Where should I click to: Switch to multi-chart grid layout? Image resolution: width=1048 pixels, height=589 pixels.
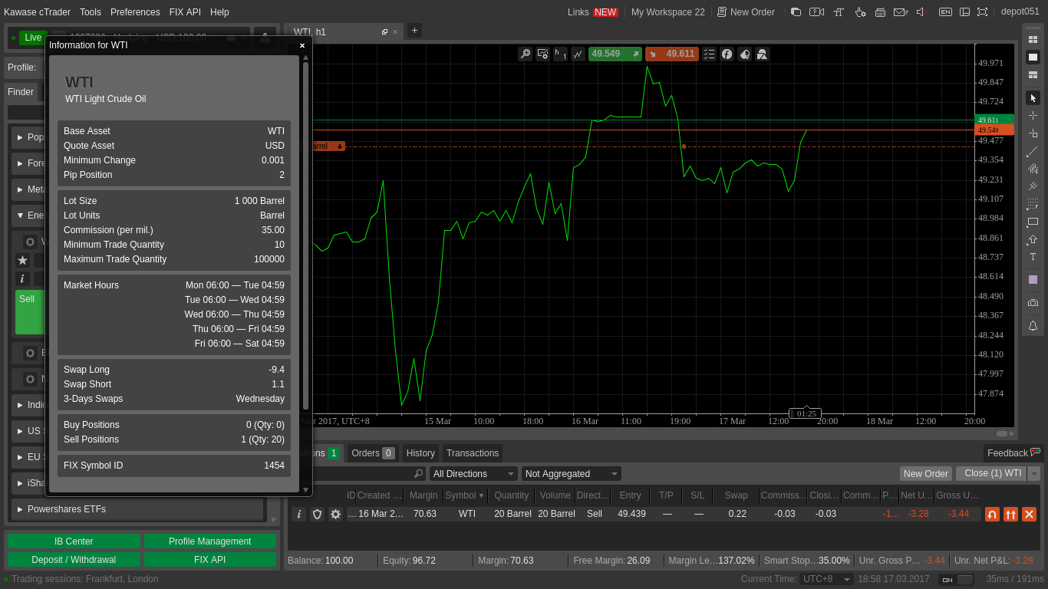coord(1033,39)
